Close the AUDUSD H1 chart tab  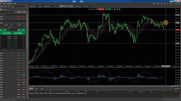click(x=88, y=6)
